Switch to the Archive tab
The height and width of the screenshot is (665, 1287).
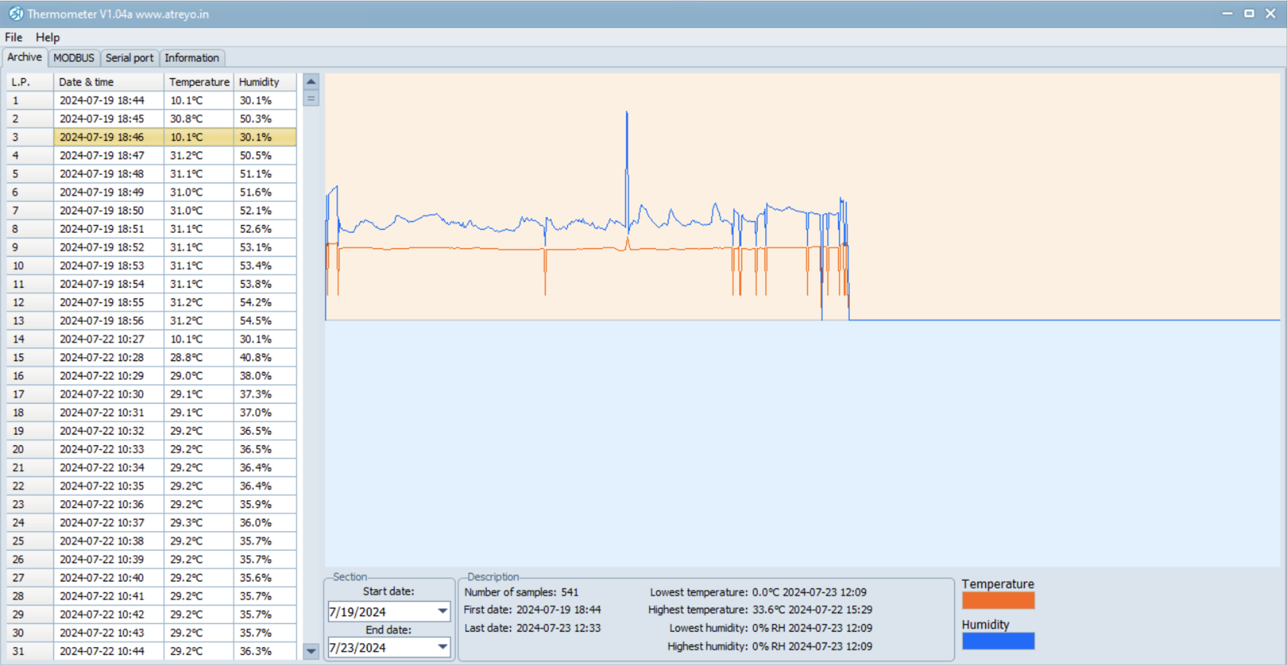coord(24,57)
